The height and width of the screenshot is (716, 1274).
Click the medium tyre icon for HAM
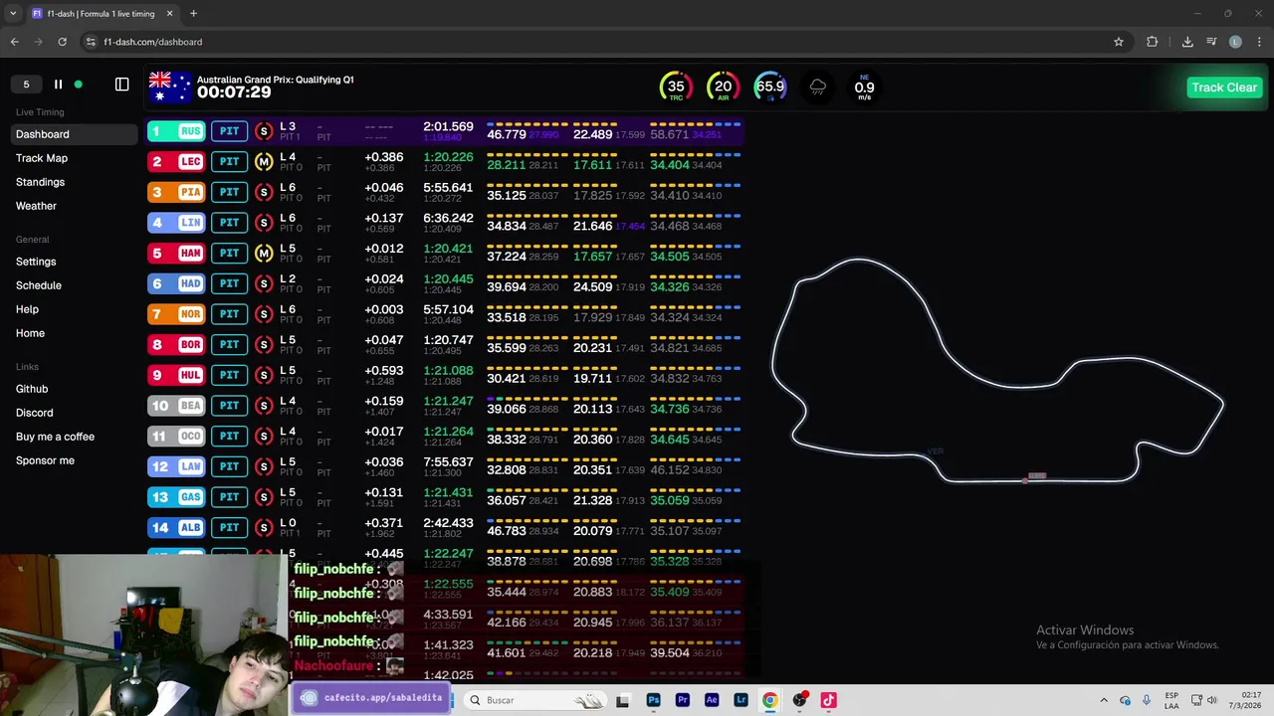tap(264, 253)
